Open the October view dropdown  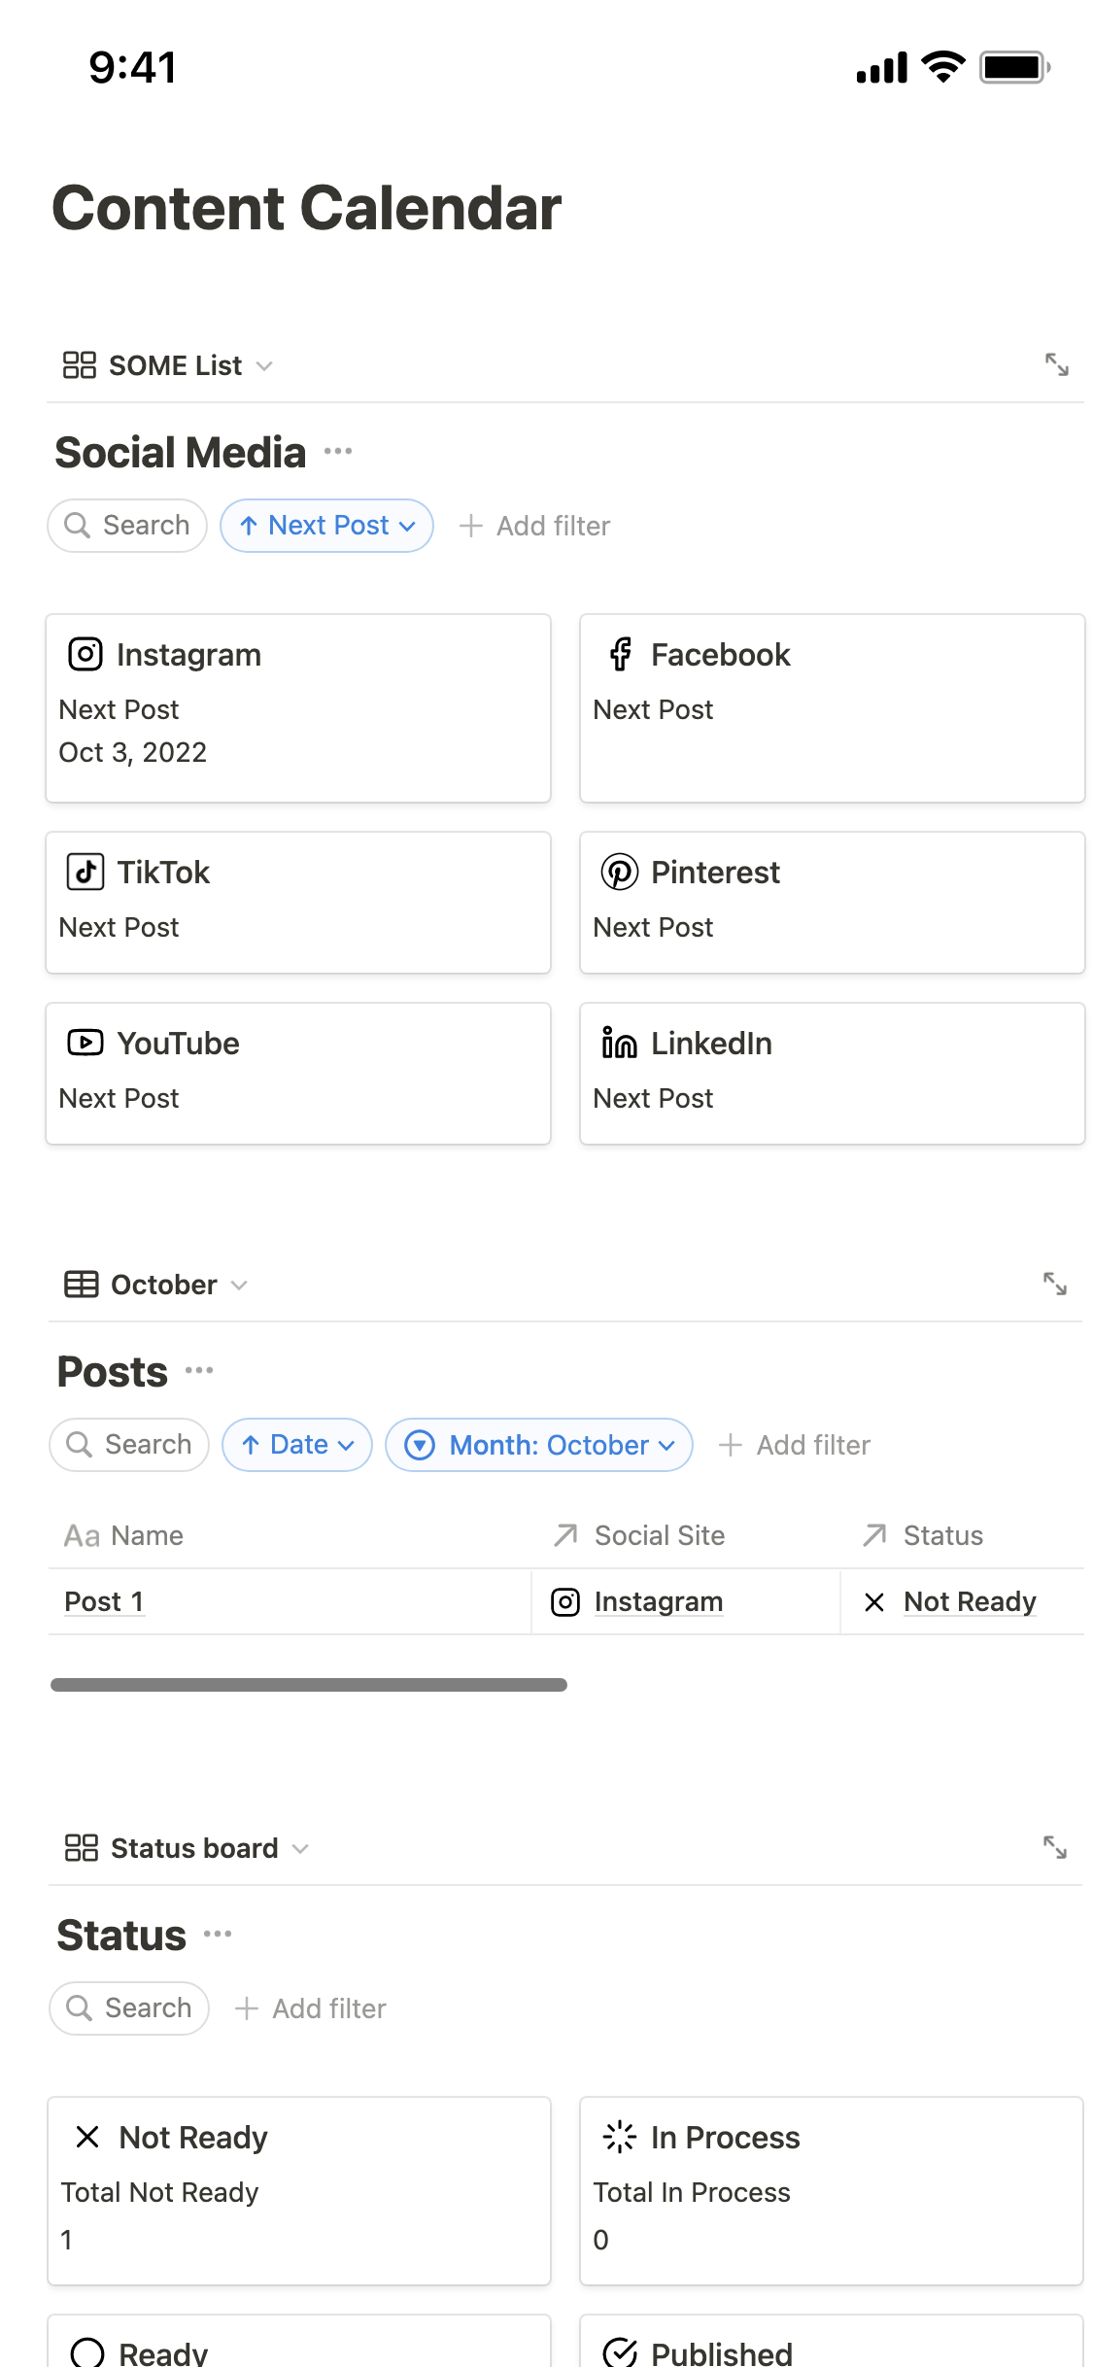pos(155,1285)
